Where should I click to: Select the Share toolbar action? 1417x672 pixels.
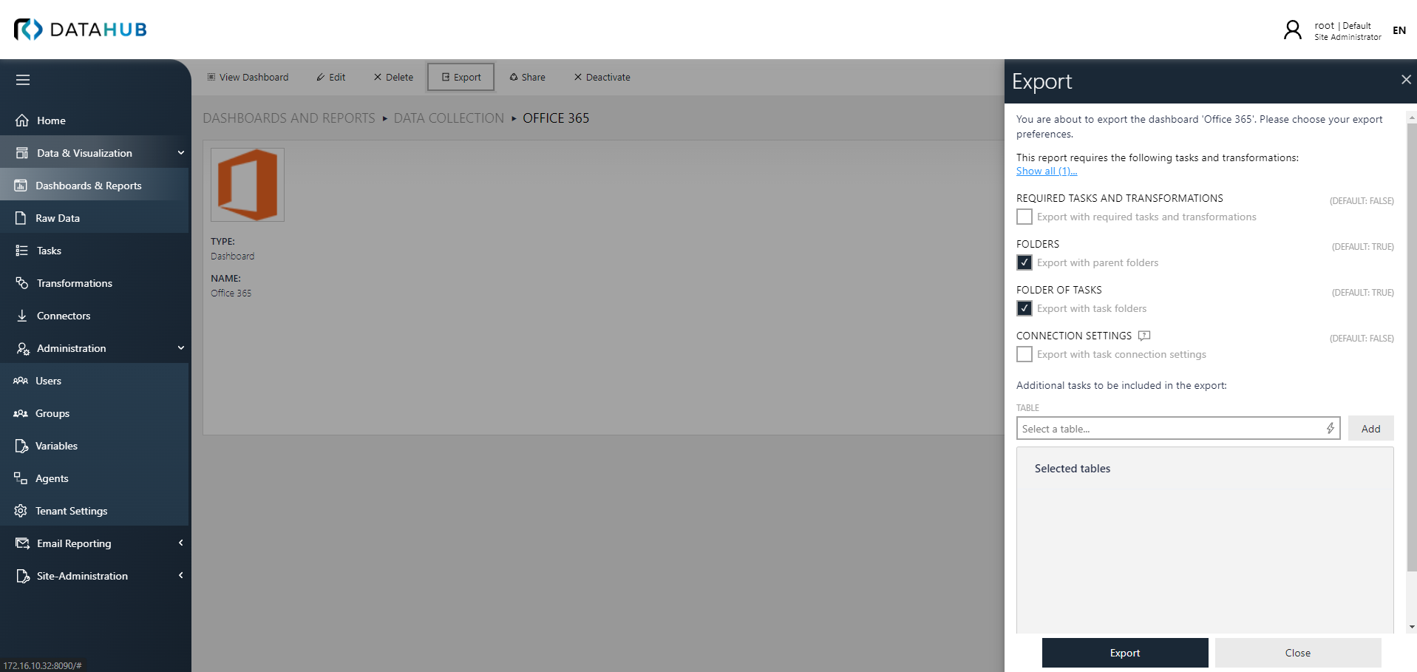point(527,77)
